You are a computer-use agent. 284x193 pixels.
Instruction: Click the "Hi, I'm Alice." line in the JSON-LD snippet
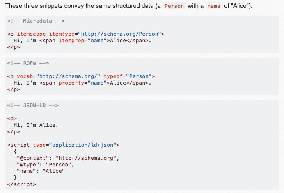36,125
